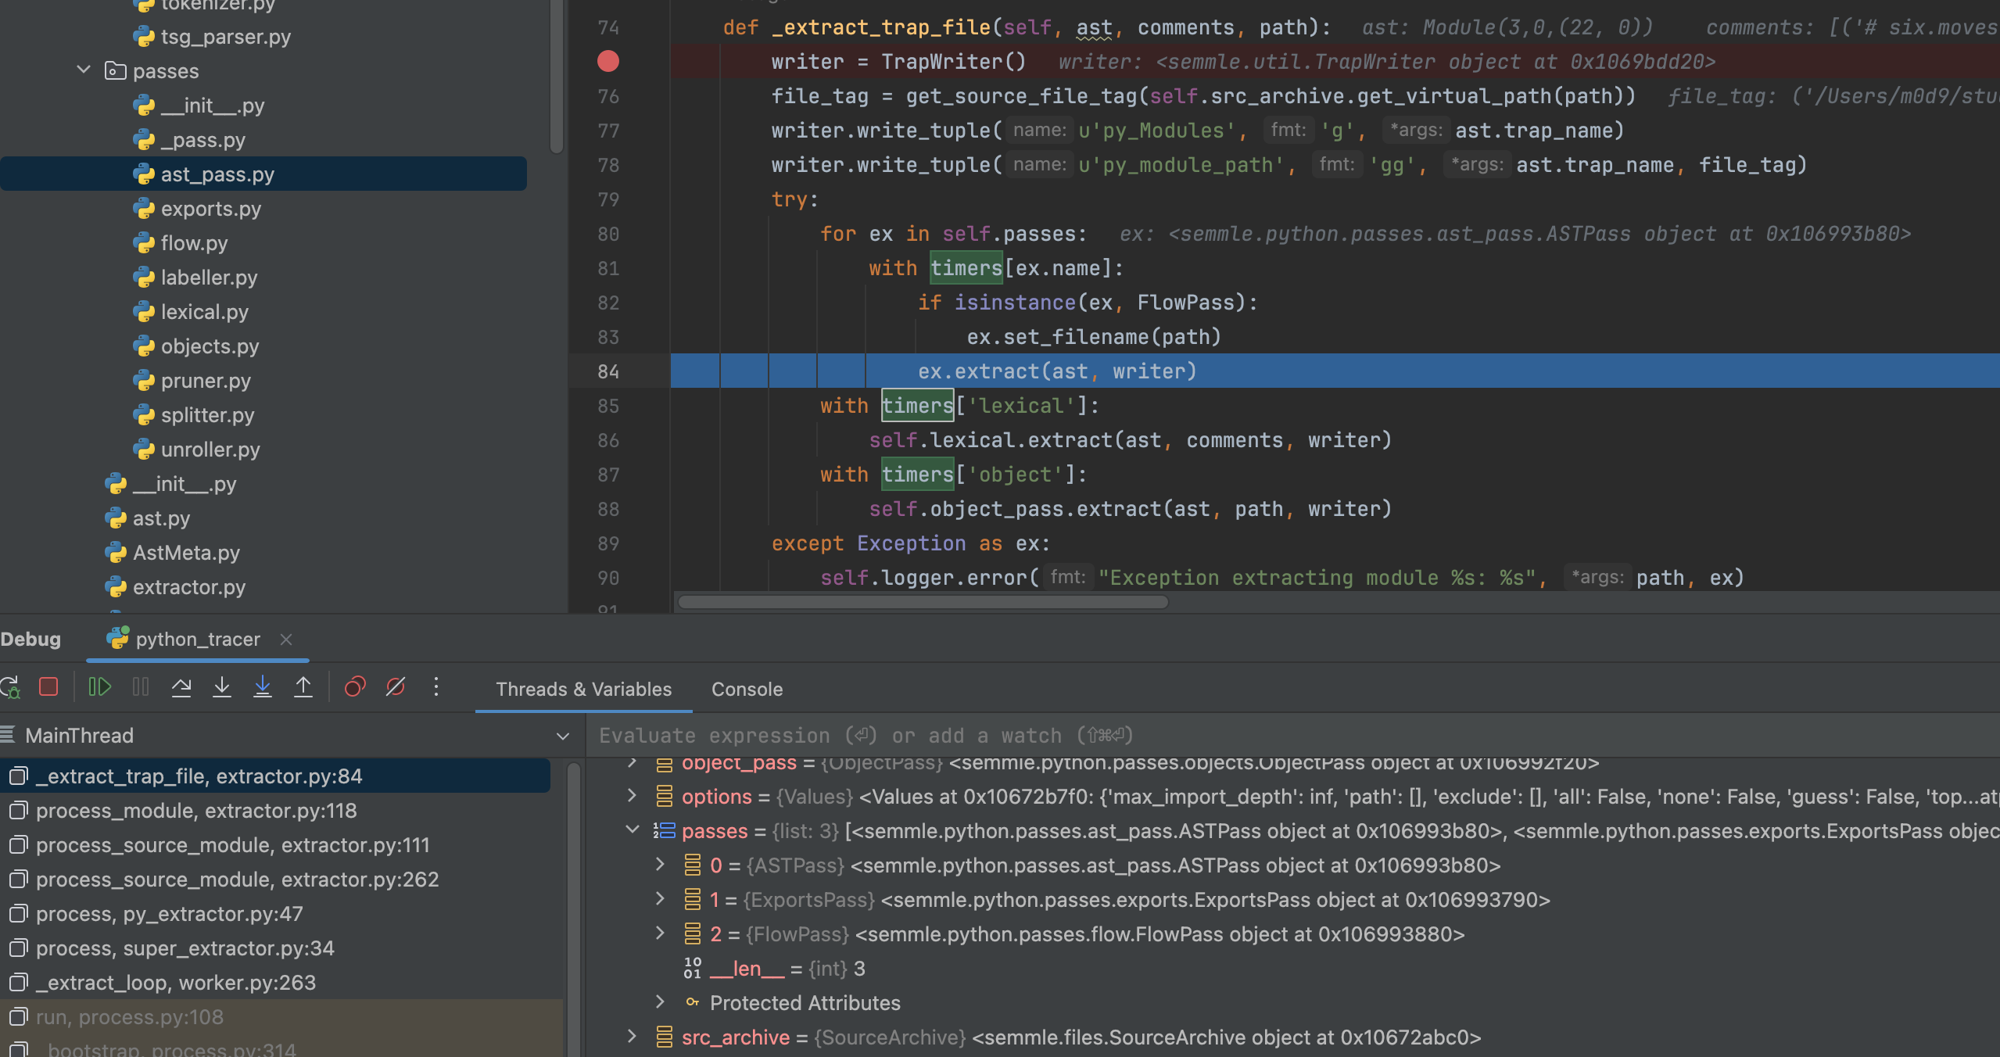The image size is (2000, 1057).
Task: Expand passes item 1 ExportsPass
Action: [x=660, y=899]
